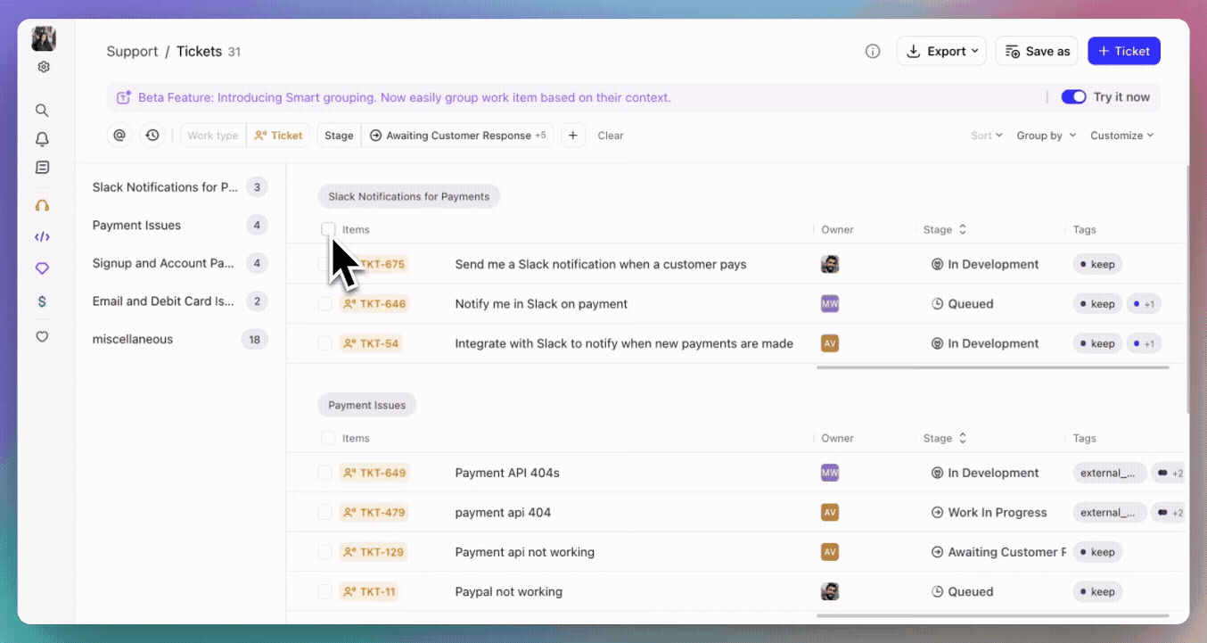The image size is (1207, 643).
Task: Open the diamond product icon in sidebar
Action: click(42, 268)
